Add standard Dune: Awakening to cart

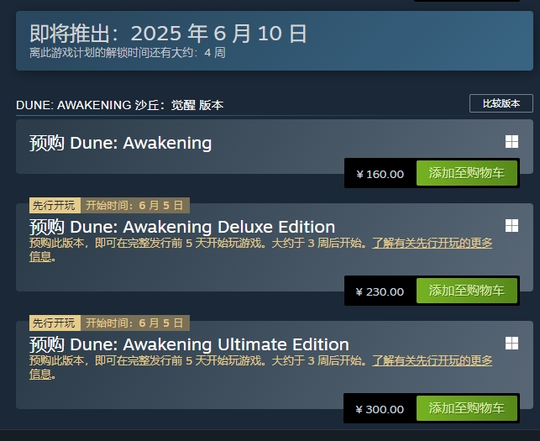(466, 174)
